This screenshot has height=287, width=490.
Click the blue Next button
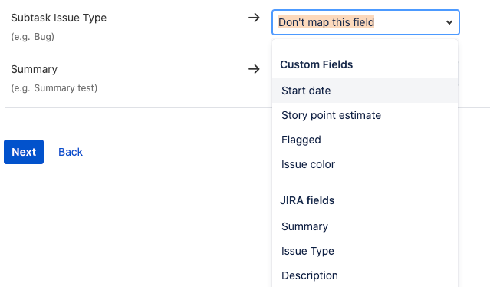(24, 152)
